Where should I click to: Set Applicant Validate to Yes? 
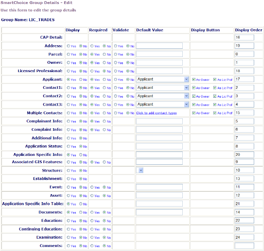pos(116,79)
